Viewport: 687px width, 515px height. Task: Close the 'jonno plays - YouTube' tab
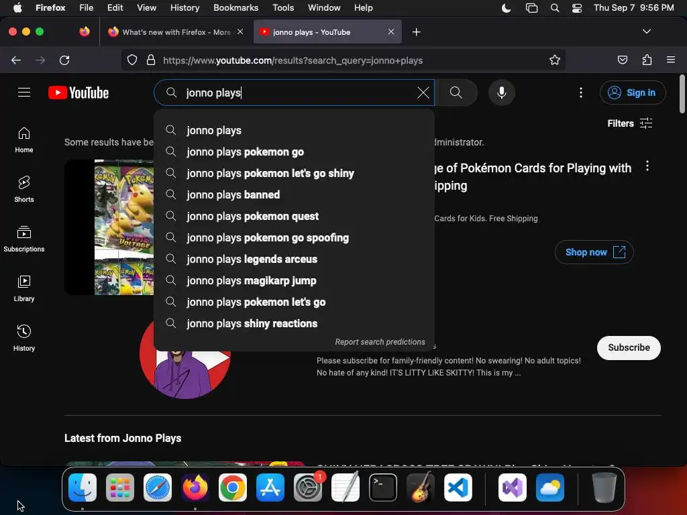[391, 32]
